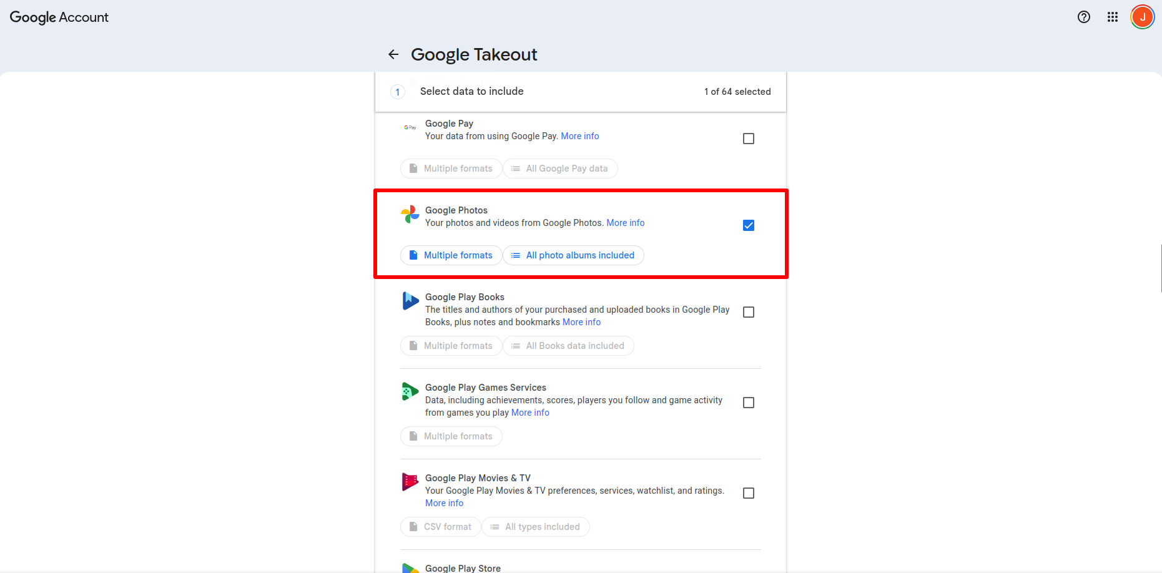Click the Google Play Movies & TV icon
The width and height of the screenshot is (1162, 573).
[410, 482]
